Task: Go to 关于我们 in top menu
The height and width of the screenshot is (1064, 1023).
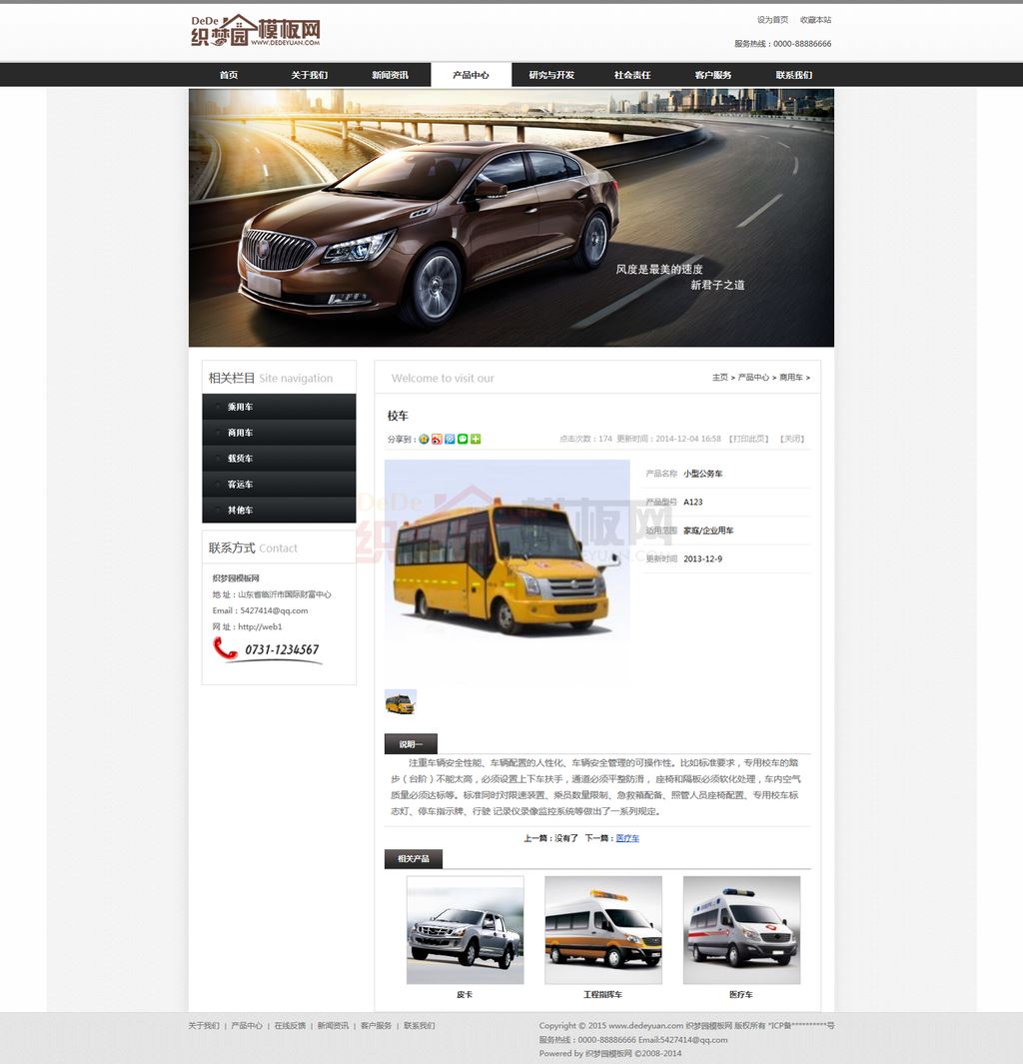Action: (309, 75)
